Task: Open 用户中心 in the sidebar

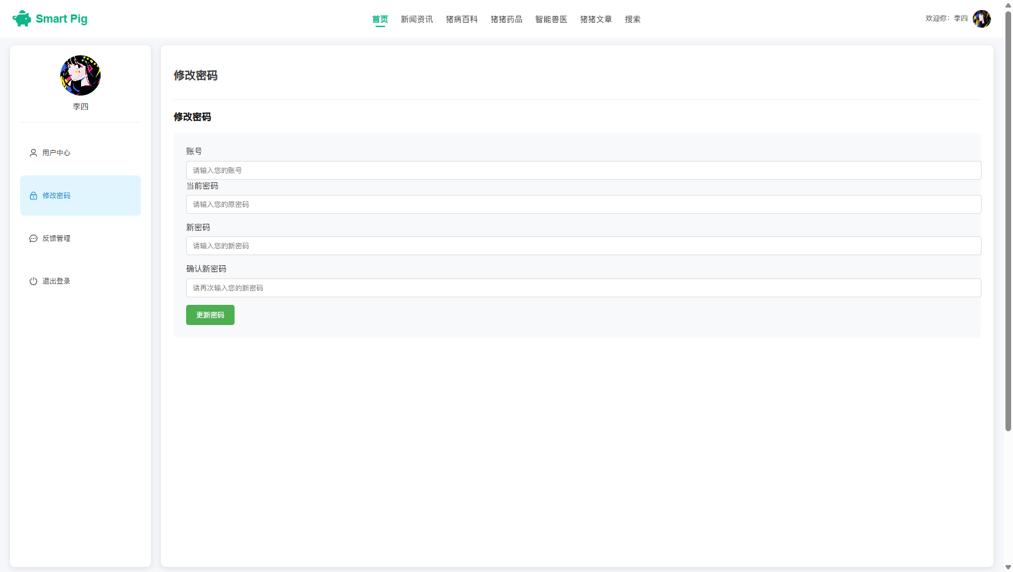Action: (x=80, y=153)
